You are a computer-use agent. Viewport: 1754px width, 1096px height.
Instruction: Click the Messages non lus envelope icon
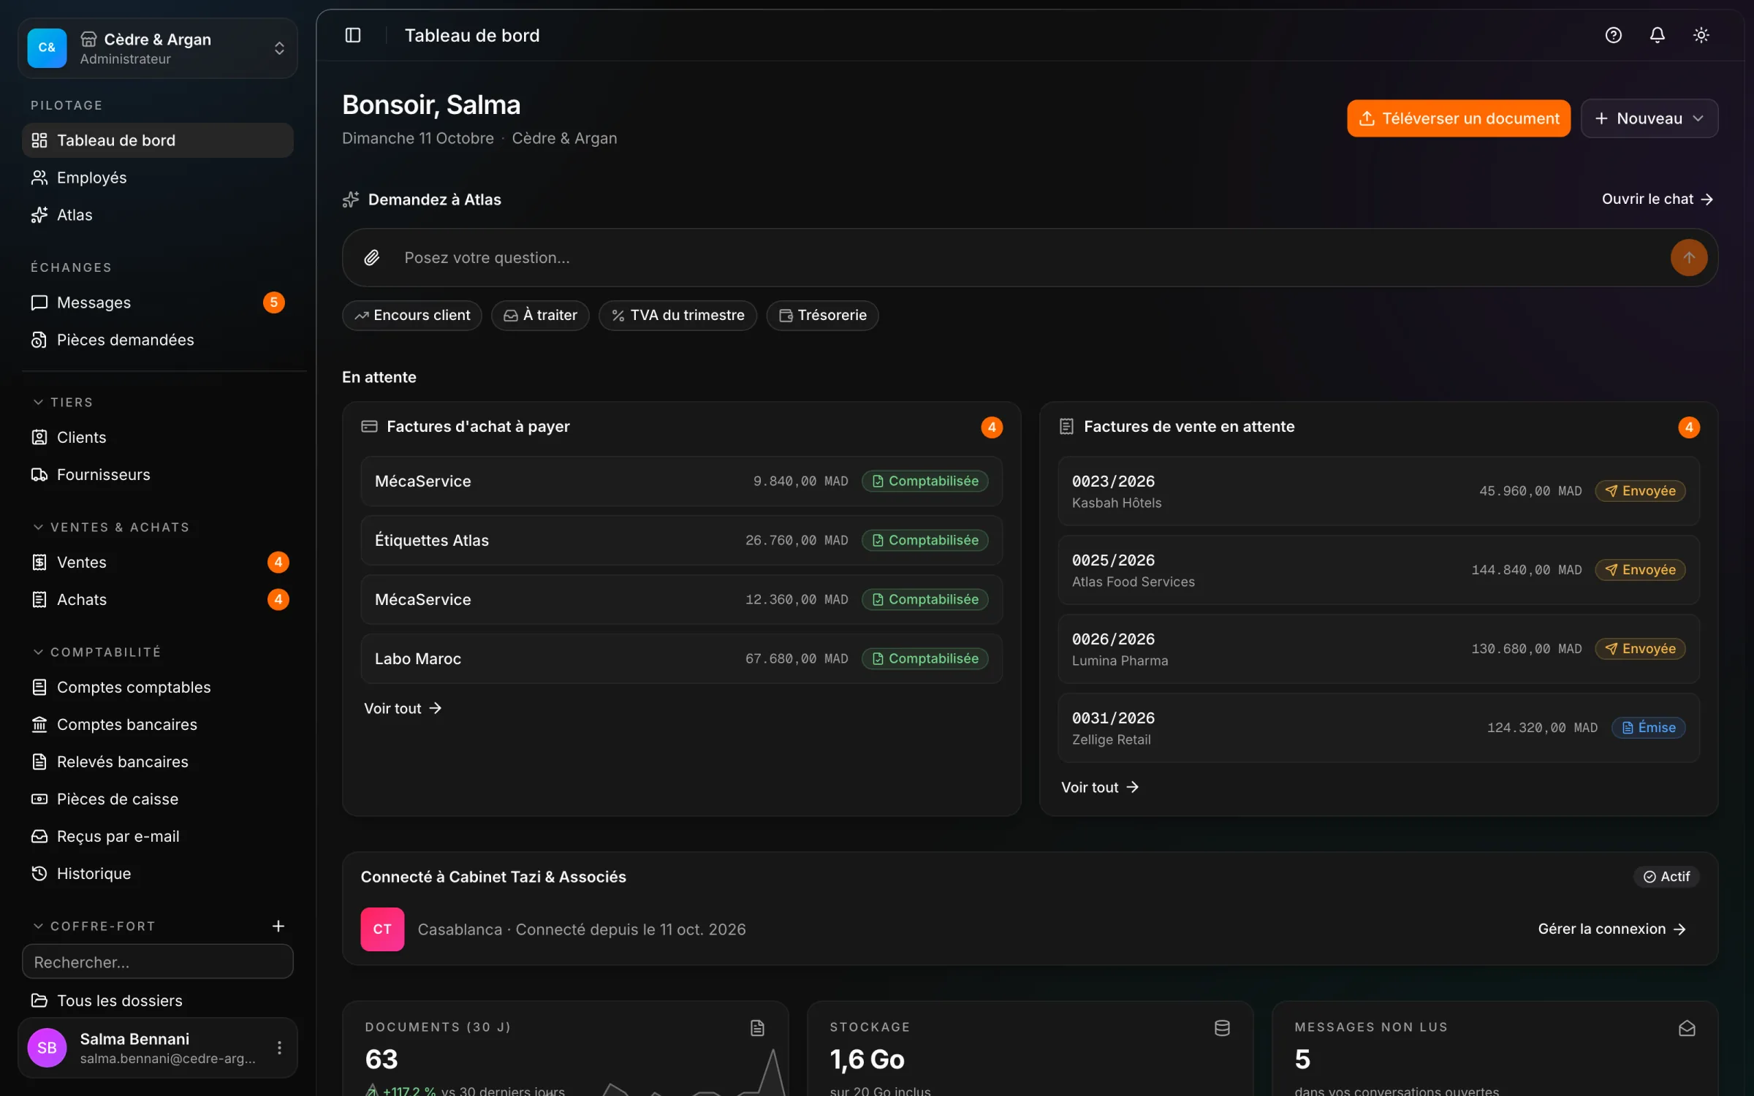1687,1028
